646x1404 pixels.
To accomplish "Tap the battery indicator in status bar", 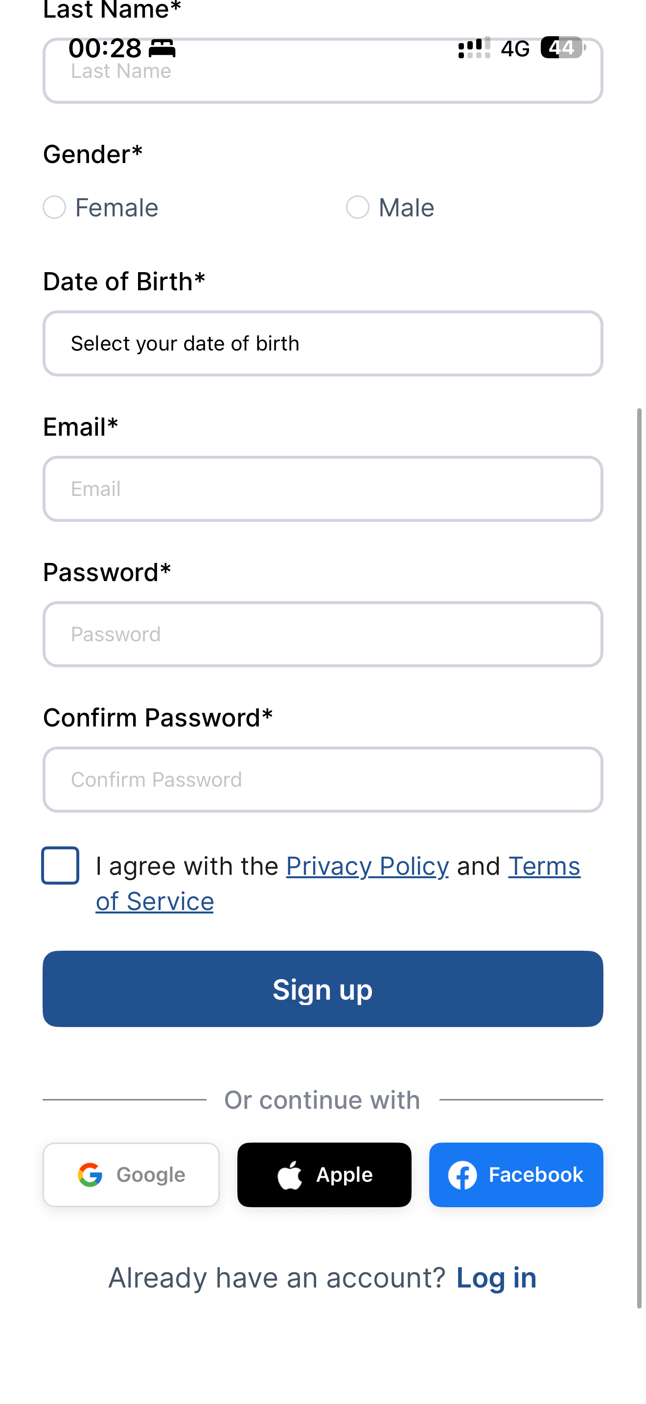I will [563, 47].
